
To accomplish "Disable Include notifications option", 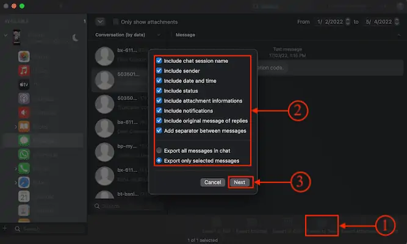I will pos(159,110).
